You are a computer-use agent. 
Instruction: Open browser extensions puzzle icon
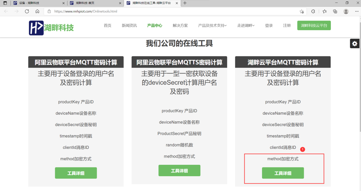click(313, 11)
